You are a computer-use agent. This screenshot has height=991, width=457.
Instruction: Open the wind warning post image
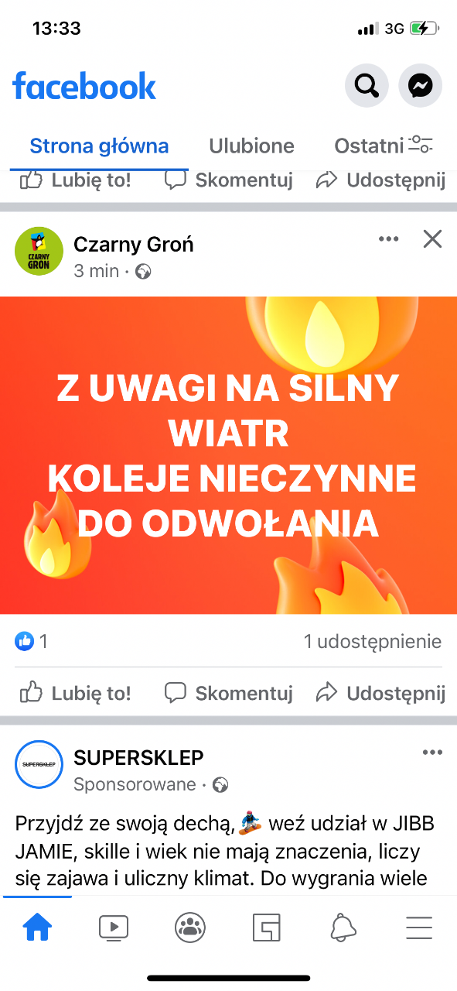coord(228,455)
